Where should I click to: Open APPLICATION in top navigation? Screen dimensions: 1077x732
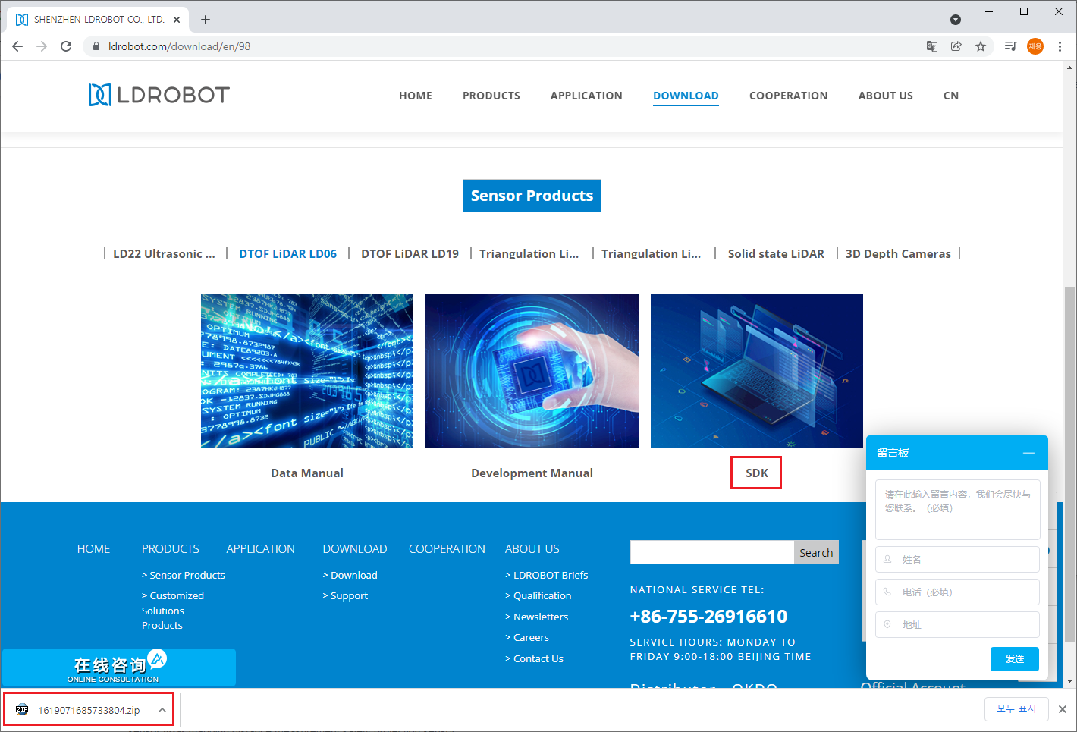pos(586,96)
